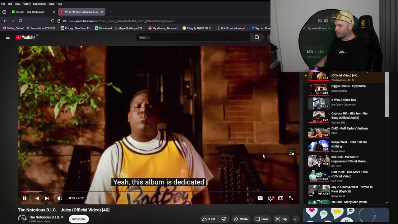
Task: Switch to theater mode
Action: coord(281,198)
